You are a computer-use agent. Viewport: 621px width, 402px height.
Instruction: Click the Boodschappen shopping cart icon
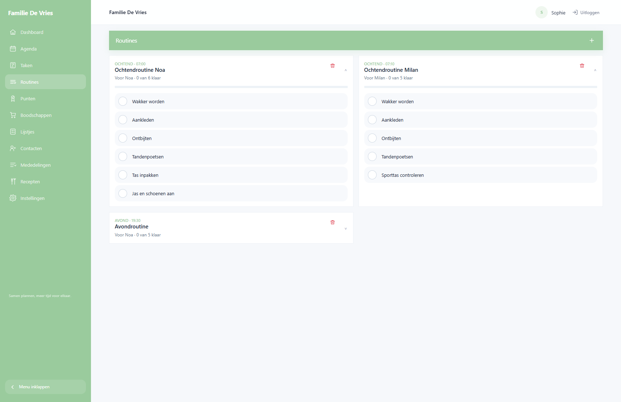point(13,115)
